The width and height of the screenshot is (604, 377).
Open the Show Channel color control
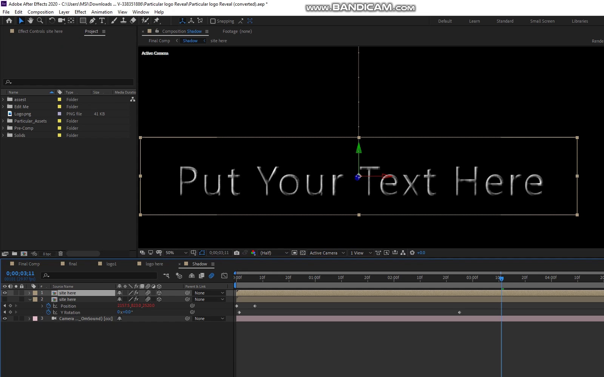coord(254,253)
